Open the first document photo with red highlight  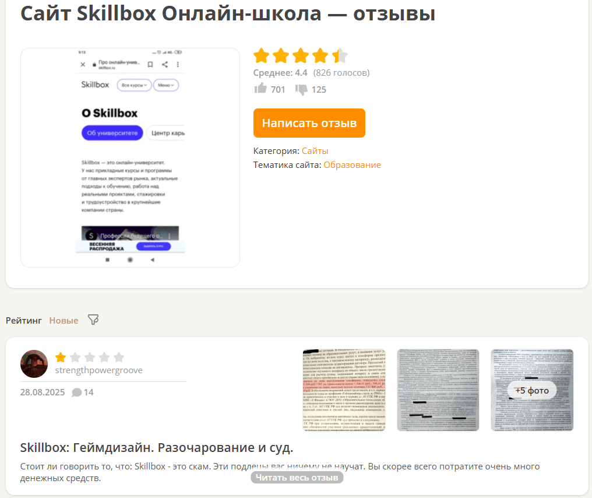[x=344, y=390]
